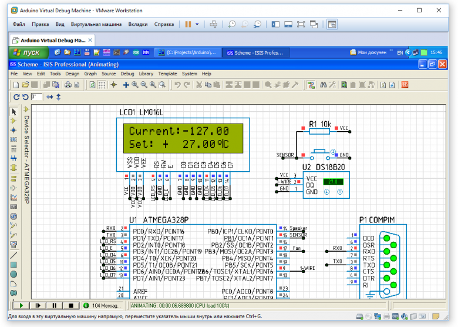Open the Graph menu
The width and height of the screenshot is (458, 327).
pos(90,74)
